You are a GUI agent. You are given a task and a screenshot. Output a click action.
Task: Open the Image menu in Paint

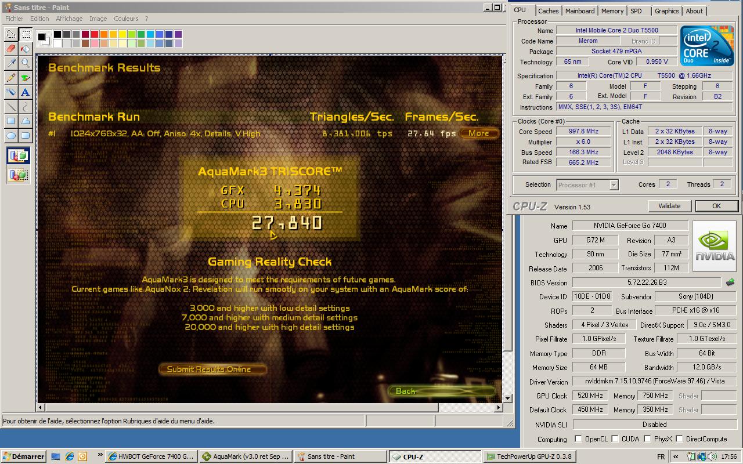(98, 19)
